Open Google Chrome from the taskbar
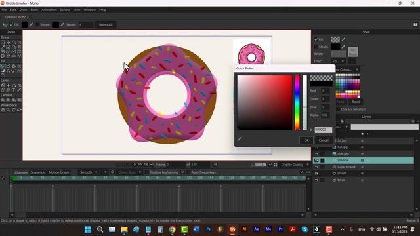Screen dimensions: 420x236 (x=172, y=229)
